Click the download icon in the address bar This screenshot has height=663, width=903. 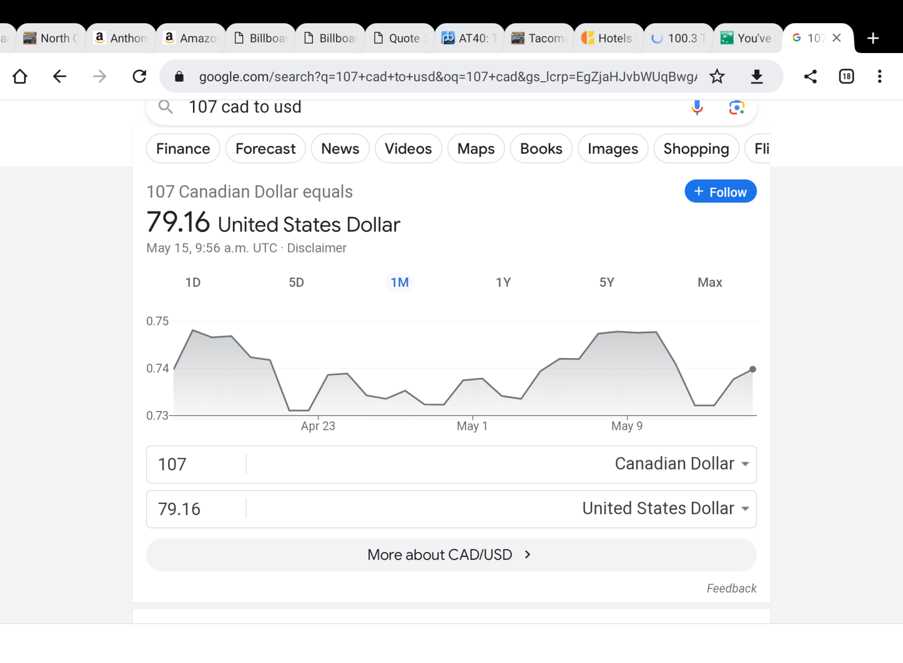coord(756,76)
